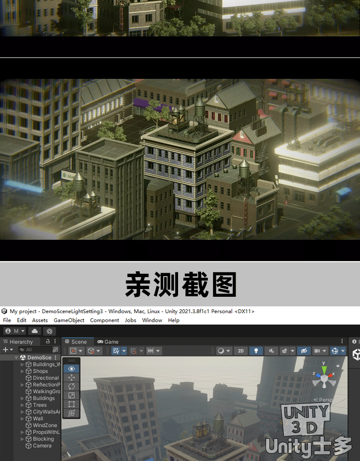
Task: Toggle grid visibility icon in Scene toolbar
Action: pyautogui.click(x=116, y=351)
